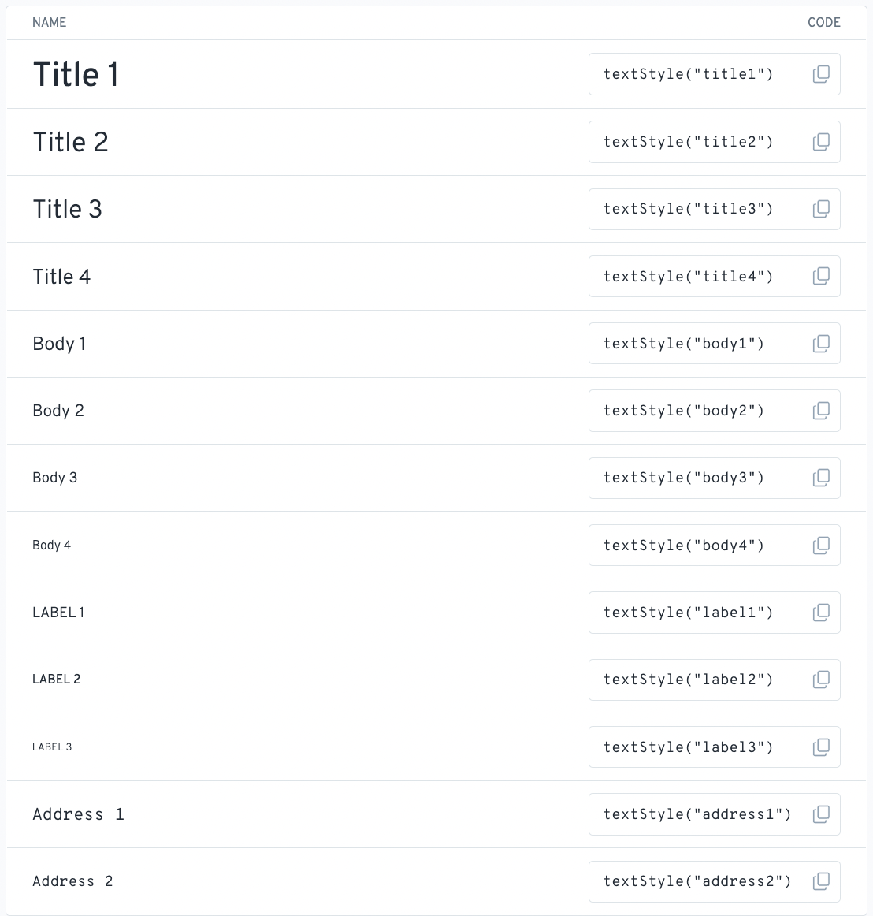The image size is (873, 916).
Task: Click the textStyle("address2") code box
Action: click(714, 881)
